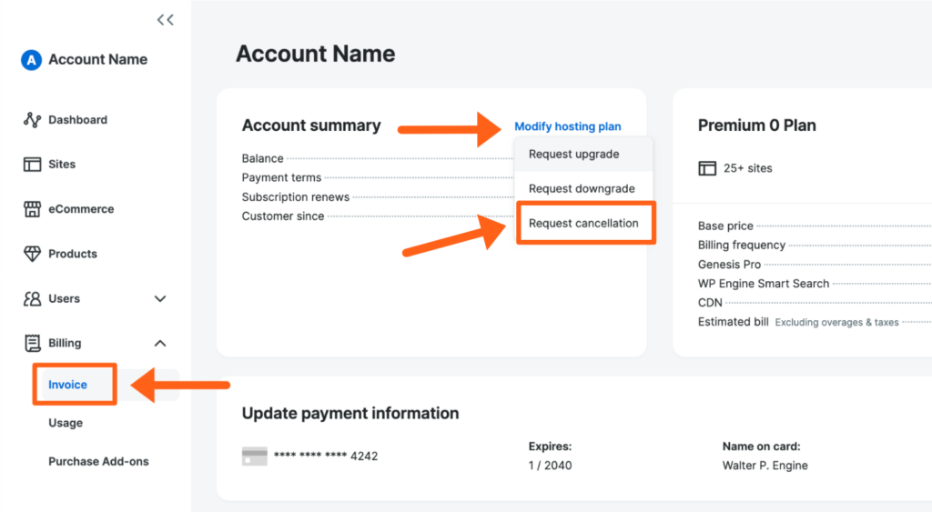This screenshot has width=932, height=512.
Task: Click the eCommerce storefront icon
Action: click(33, 209)
